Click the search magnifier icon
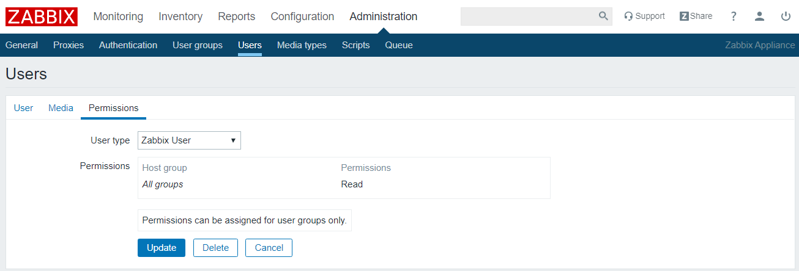 tap(603, 16)
